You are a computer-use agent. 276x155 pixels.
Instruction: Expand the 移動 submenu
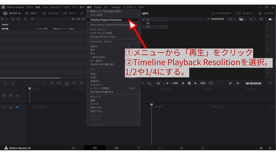(x=114, y=100)
